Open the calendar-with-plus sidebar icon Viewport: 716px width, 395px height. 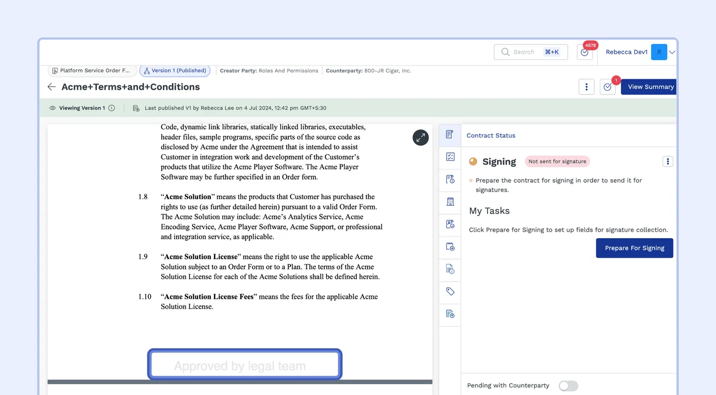click(x=450, y=247)
